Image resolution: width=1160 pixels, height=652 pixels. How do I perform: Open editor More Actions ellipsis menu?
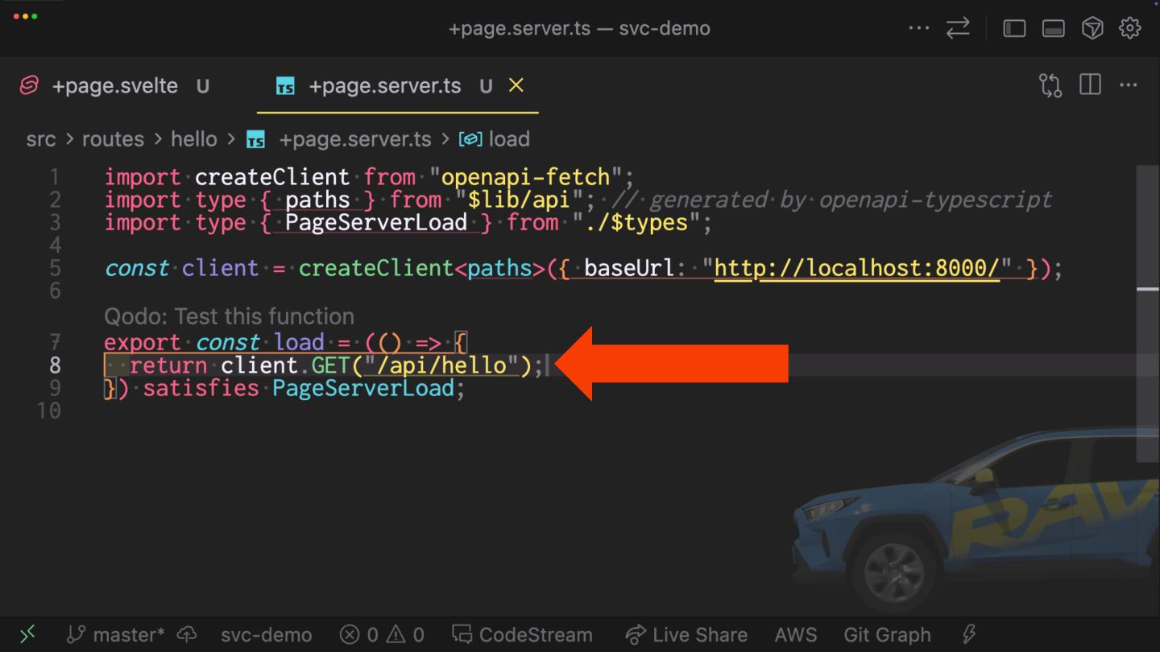point(1129,85)
